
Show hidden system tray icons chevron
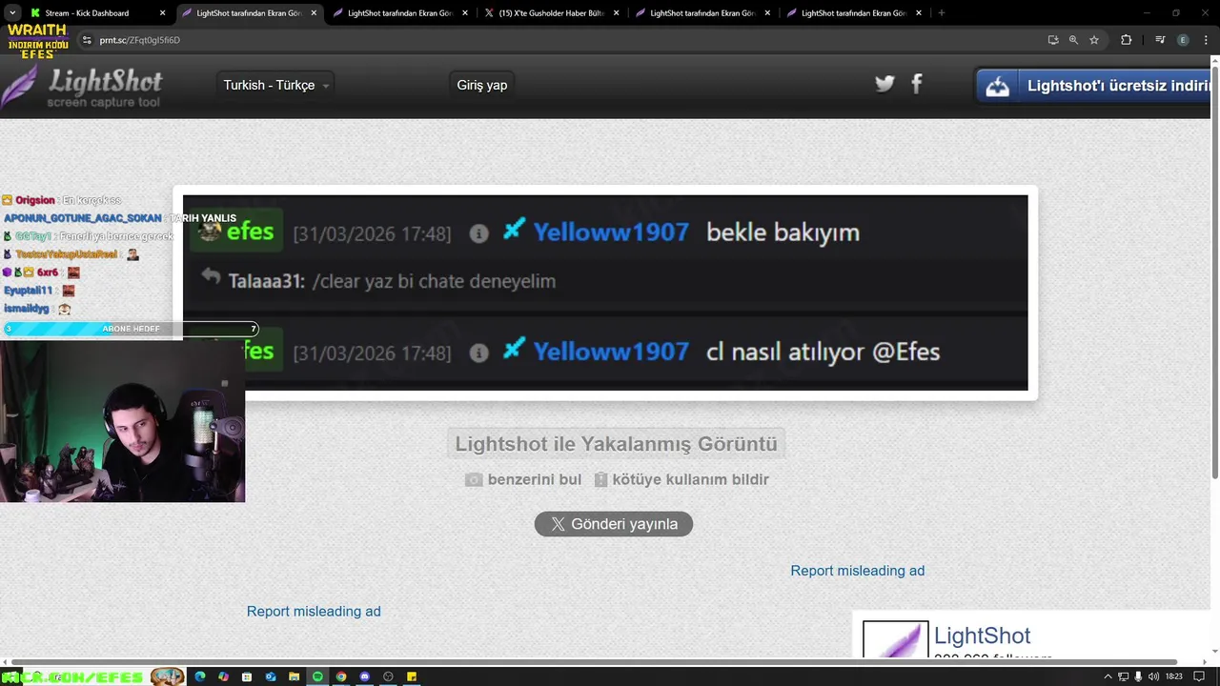pyautogui.click(x=1108, y=676)
